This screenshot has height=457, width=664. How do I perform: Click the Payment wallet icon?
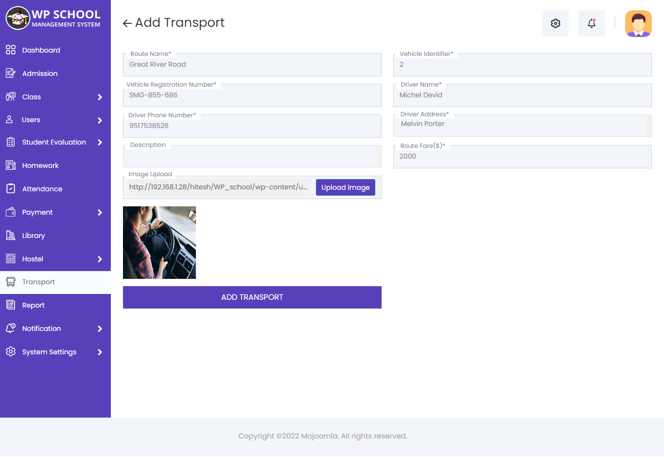click(11, 212)
